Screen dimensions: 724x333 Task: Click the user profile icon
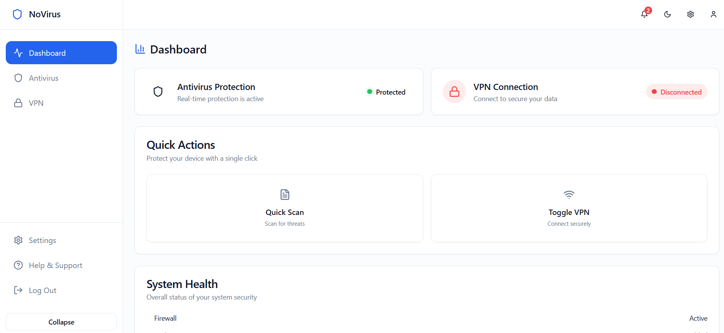tap(713, 14)
